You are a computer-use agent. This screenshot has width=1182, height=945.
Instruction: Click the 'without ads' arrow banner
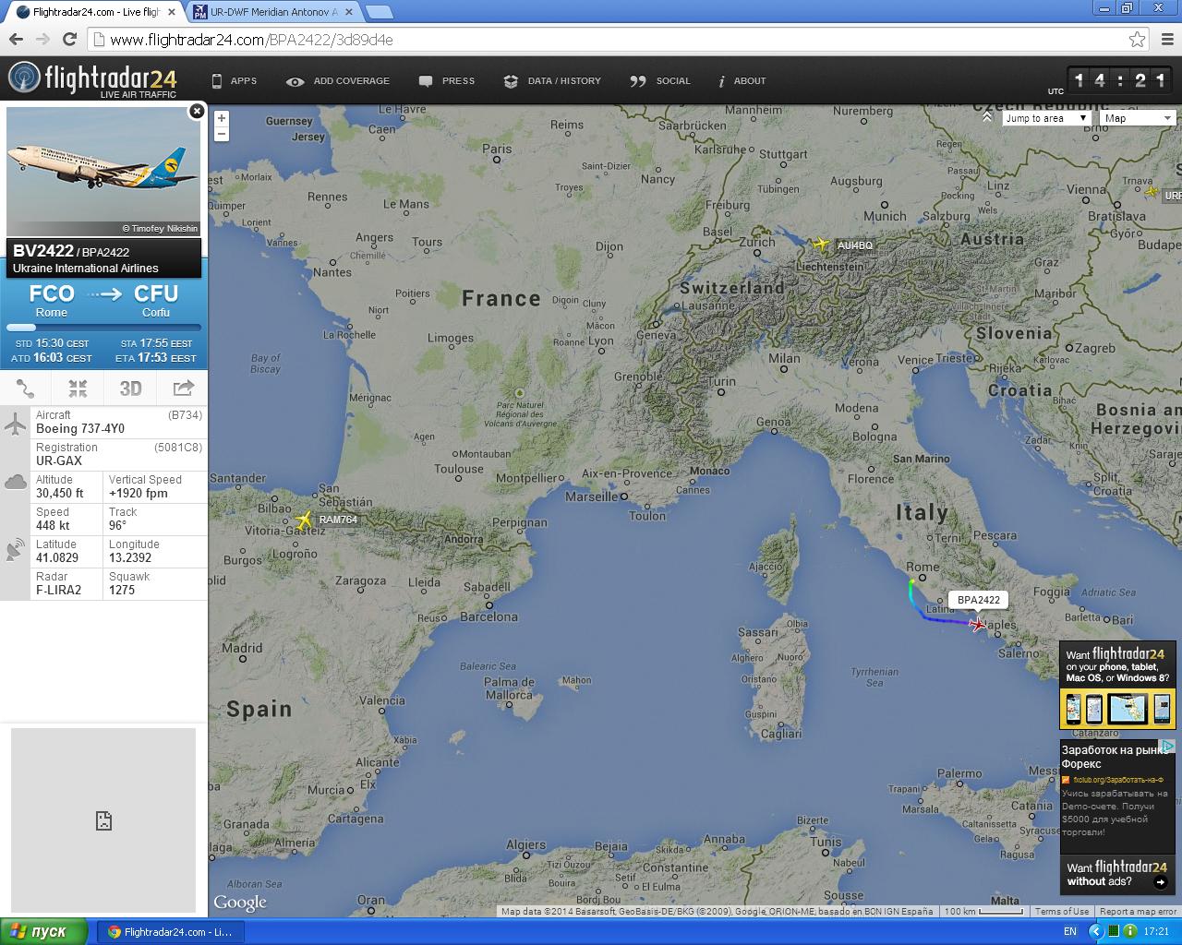tap(1117, 874)
